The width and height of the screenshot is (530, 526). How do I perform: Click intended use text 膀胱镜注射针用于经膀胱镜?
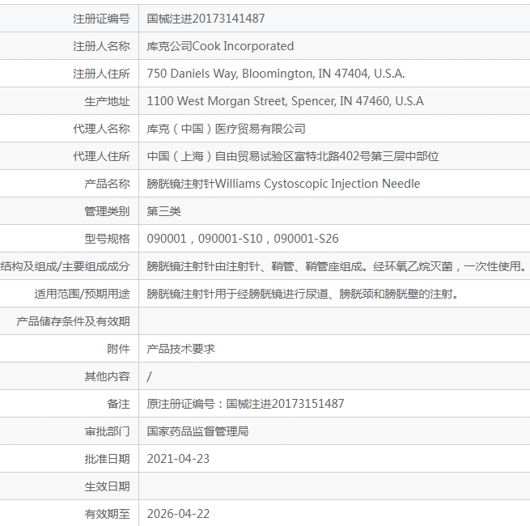pos(303,294)
